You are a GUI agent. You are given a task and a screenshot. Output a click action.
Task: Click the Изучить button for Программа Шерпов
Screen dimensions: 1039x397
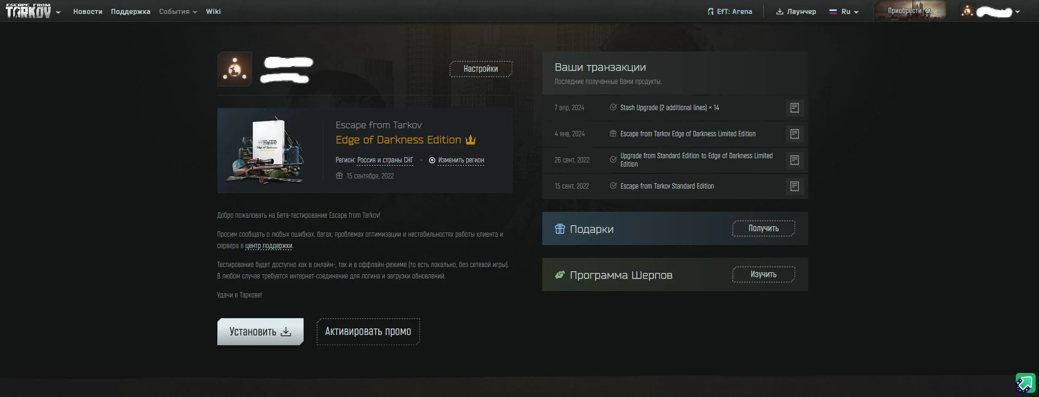(763, 274)
